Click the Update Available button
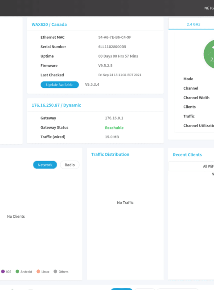 59,85
